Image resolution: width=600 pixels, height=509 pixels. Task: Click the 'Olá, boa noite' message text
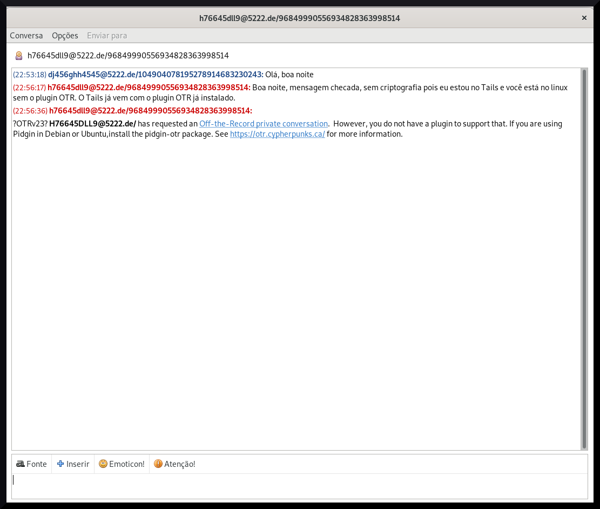click(x=289, y=75)
